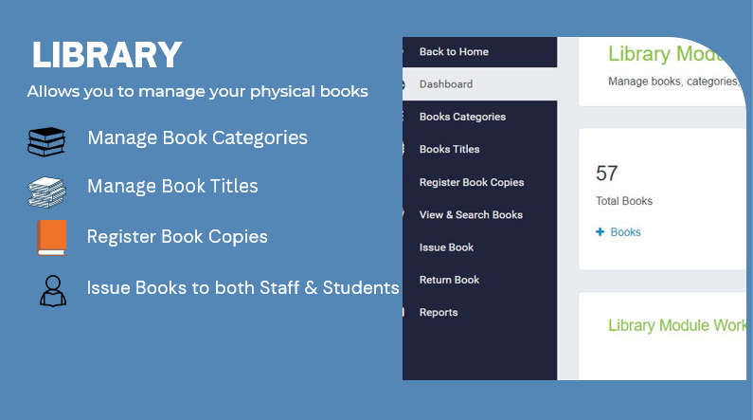753x420 pixels.
Task: Open Back to Home in sidebar
Action: coord(480,52)
